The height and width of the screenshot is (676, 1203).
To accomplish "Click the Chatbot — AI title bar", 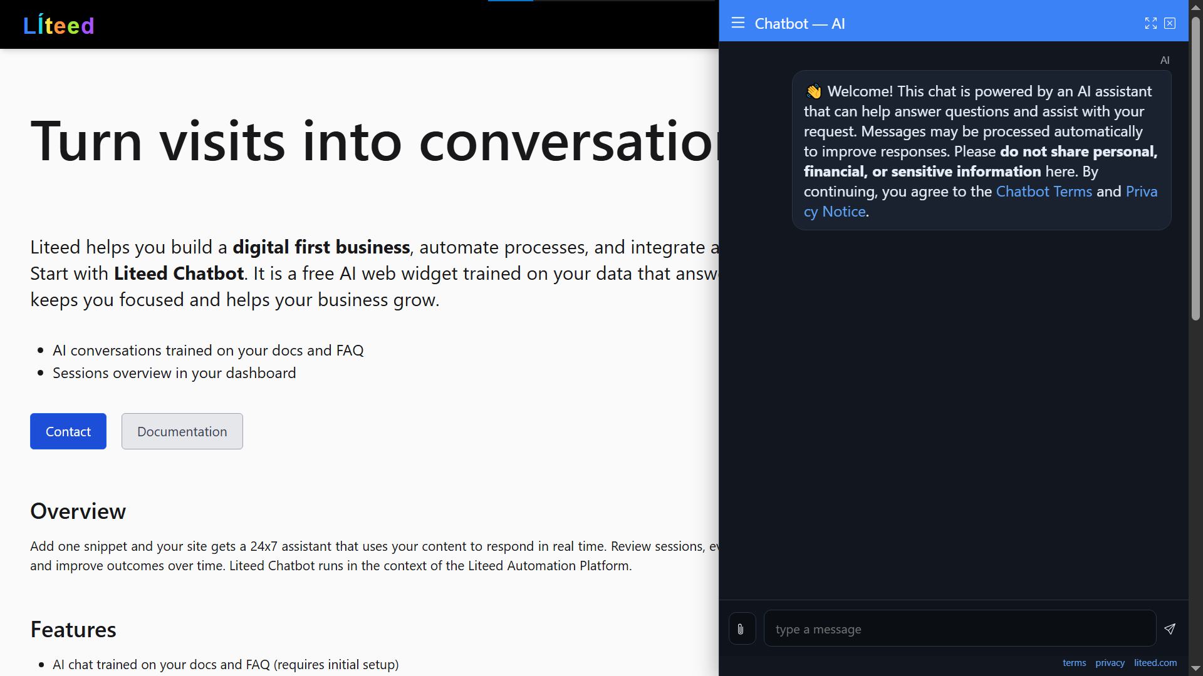I will click(801, 23).
